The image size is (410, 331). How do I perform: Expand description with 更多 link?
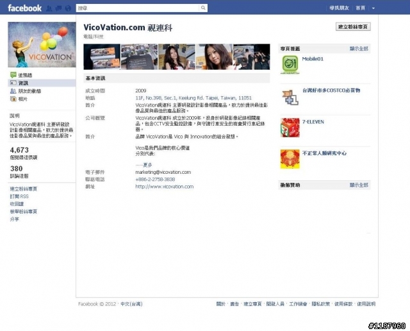point(147,165)
